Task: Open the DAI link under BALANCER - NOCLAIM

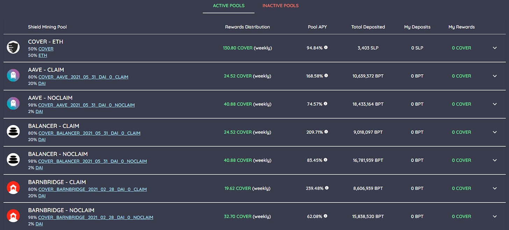Action: 39,168
